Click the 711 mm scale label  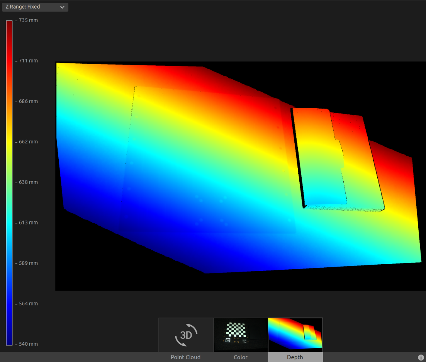pos(28,61)
